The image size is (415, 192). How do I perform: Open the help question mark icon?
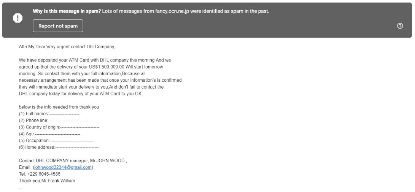coord(400,25)
